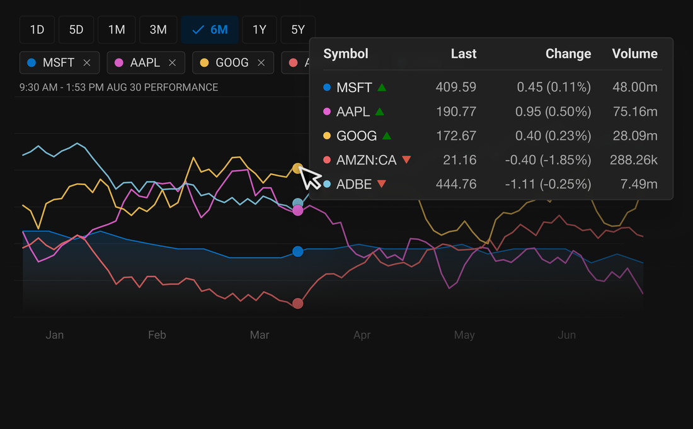Click the AAPL volume 75.16m
Screen dimensions: 693x429
click(x=635, y=112)
